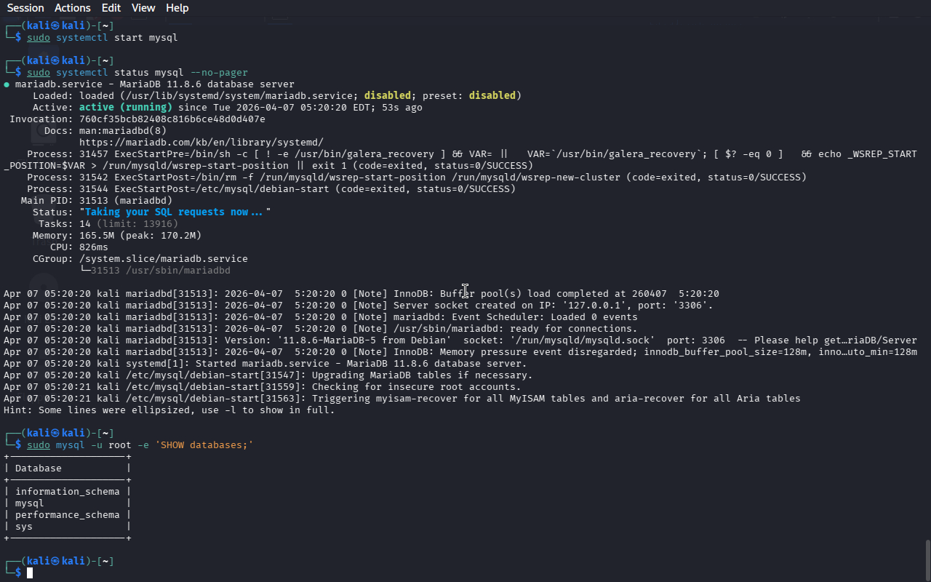Click the terminal scrollbar thumb
This screenshot has height=582, width=931.
(x=927, y=559)
